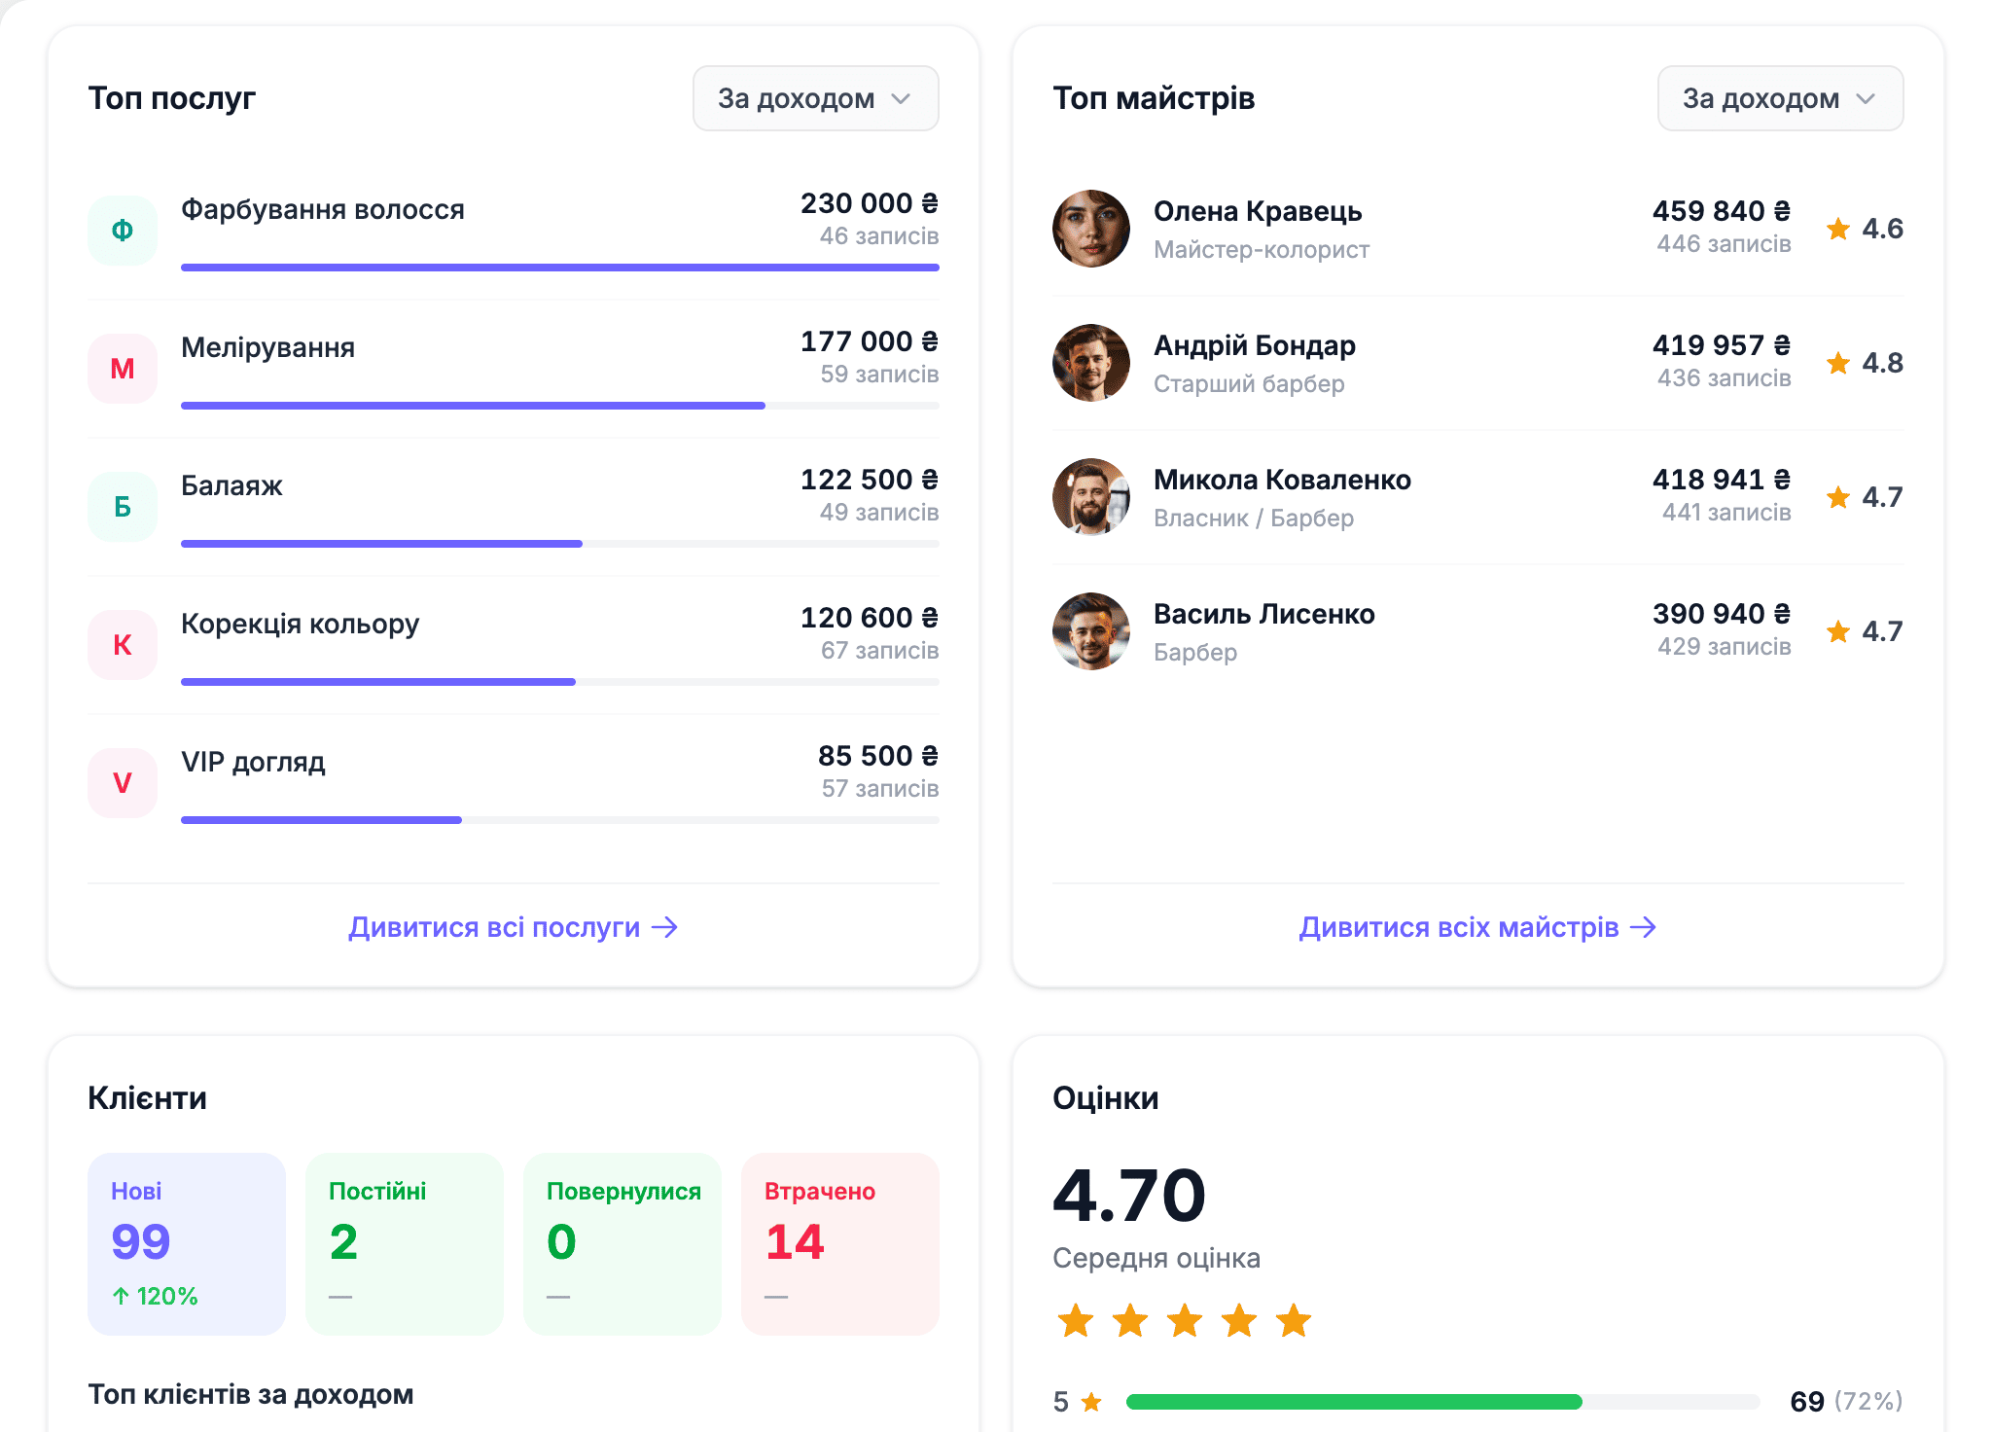
Task: Select the Постійні clients card
Action: click(x=405, y=1244)
